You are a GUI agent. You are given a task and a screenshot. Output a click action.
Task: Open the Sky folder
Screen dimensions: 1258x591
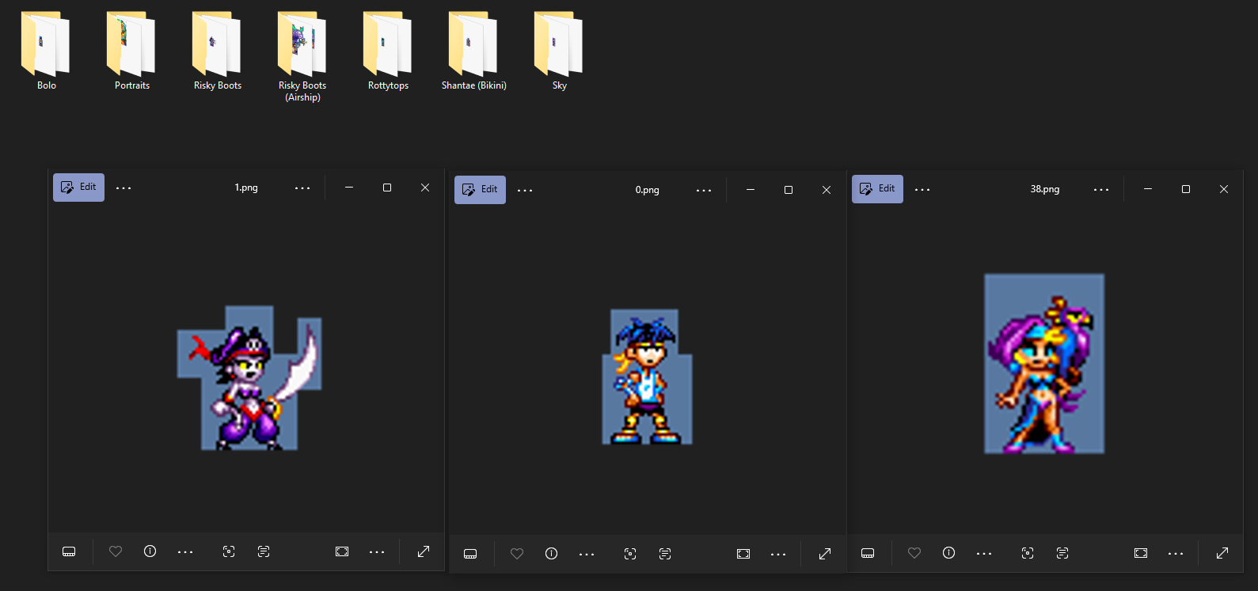[559, 49]
